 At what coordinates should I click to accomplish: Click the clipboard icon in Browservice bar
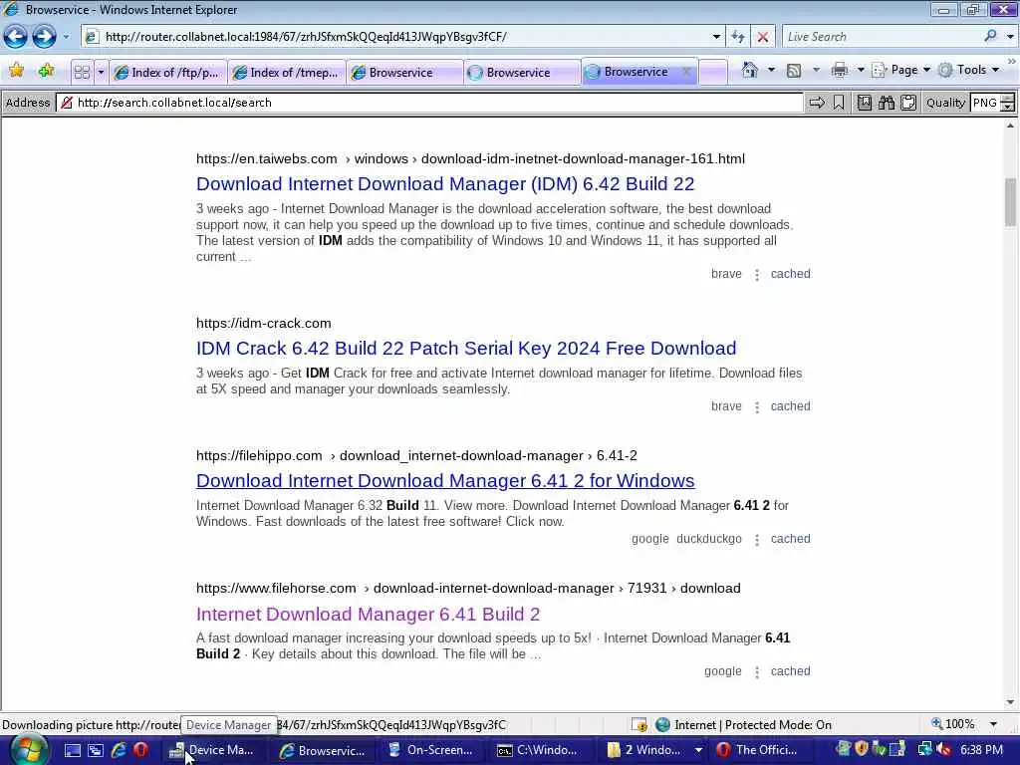tap(908, 103)
